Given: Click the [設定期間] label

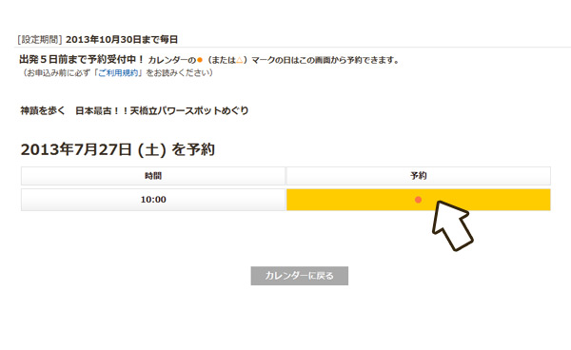Looking at the screenshot, I should 39,40.
